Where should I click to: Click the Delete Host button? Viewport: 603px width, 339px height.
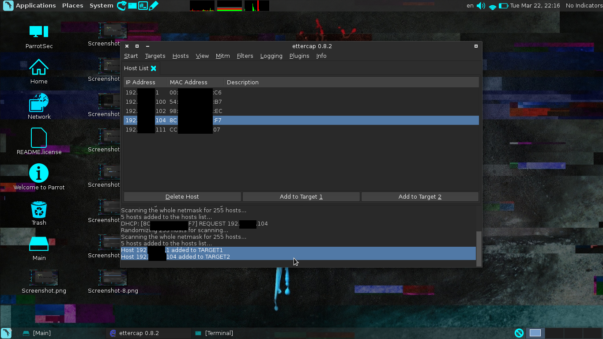(182, 197)
